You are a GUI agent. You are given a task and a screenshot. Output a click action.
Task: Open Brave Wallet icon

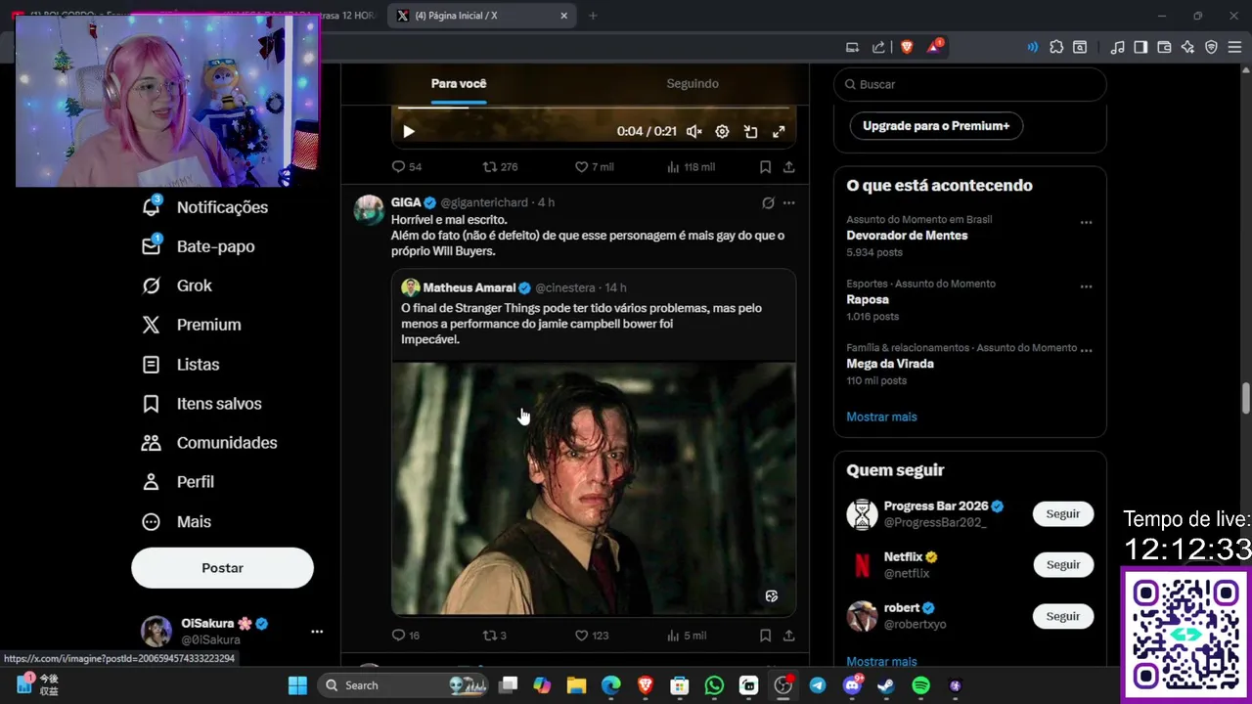[1164, 47]
